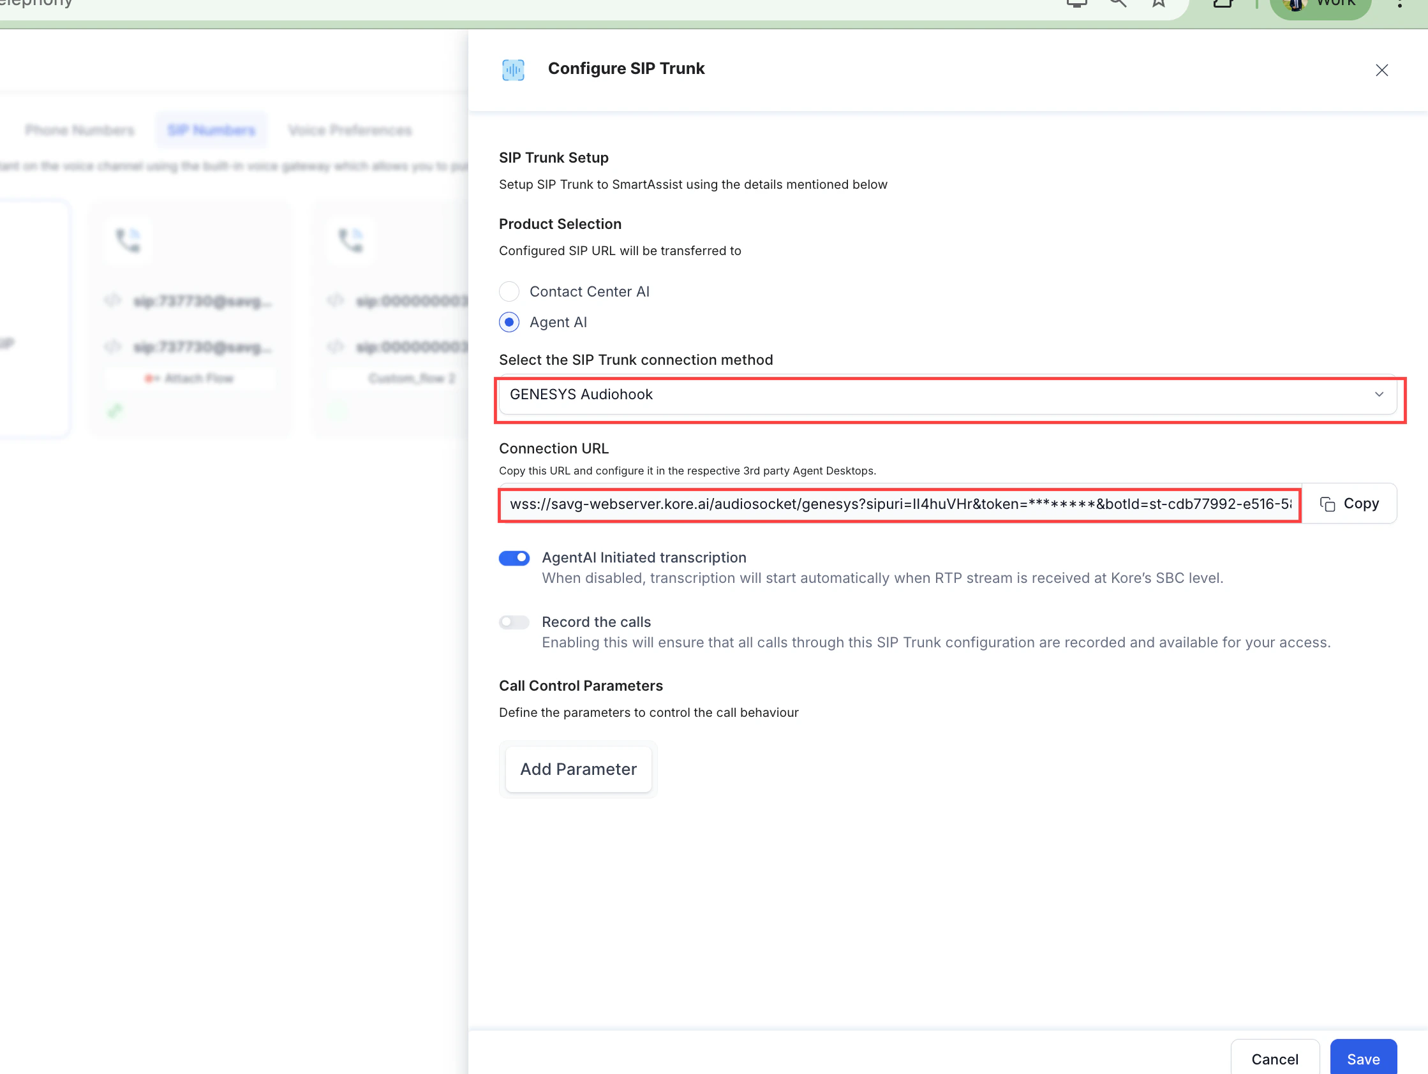Screen dimensions: 1428x1074
Task: Disable AgentAI Initiated transcription
Action: tap(514, 557)
